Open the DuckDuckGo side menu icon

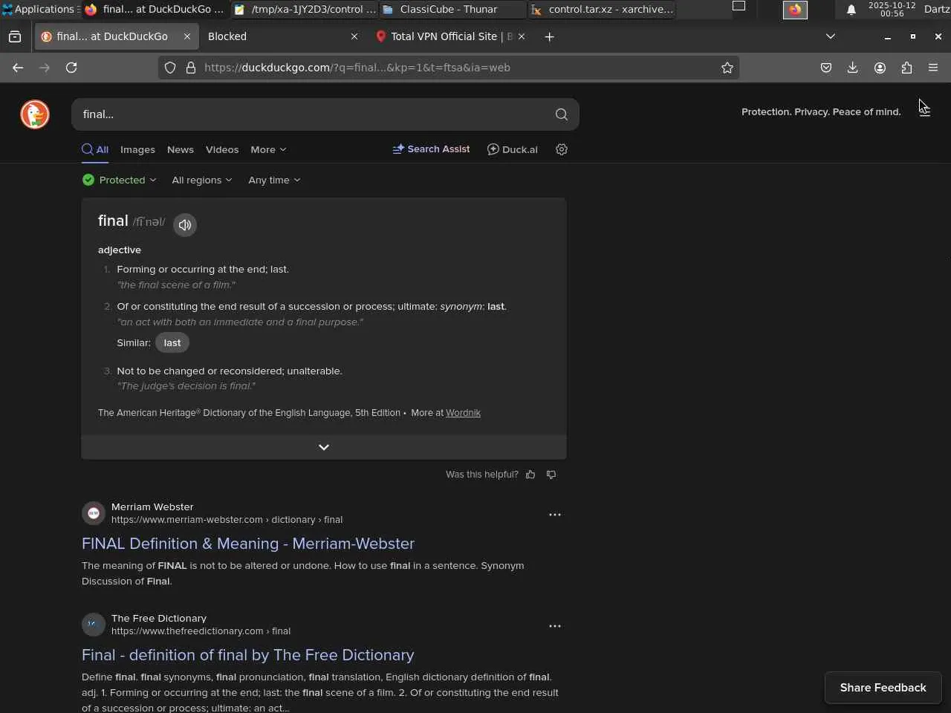[x=924, y=110]
